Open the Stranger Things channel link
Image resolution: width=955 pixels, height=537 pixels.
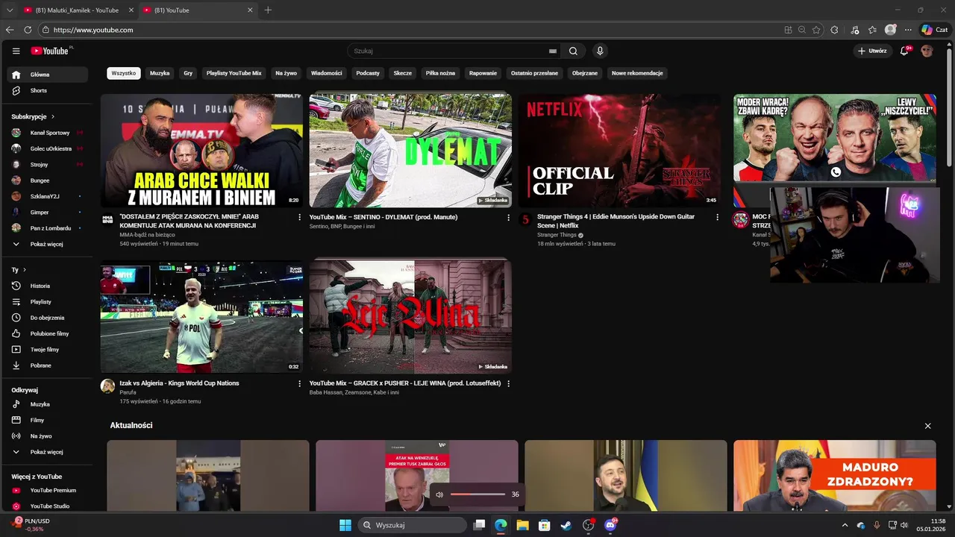tap(557, 235)
